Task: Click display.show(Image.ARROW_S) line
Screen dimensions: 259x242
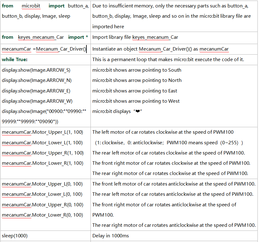Action: (x=36, y=70)
